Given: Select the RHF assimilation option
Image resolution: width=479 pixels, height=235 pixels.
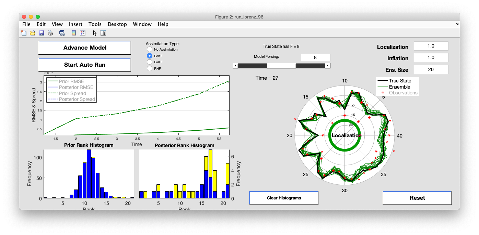Looking at the screenshot, I should [150, 68].
